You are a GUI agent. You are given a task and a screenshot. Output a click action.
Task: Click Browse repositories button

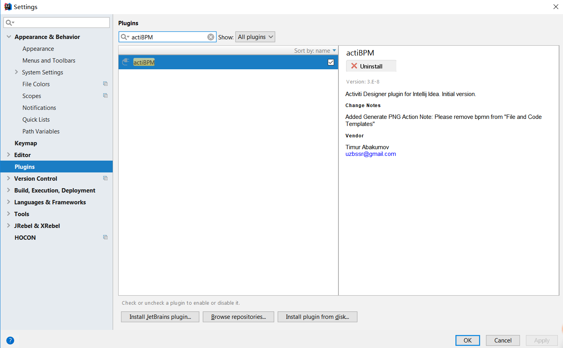pyautogui.click(x=238, y=317)
